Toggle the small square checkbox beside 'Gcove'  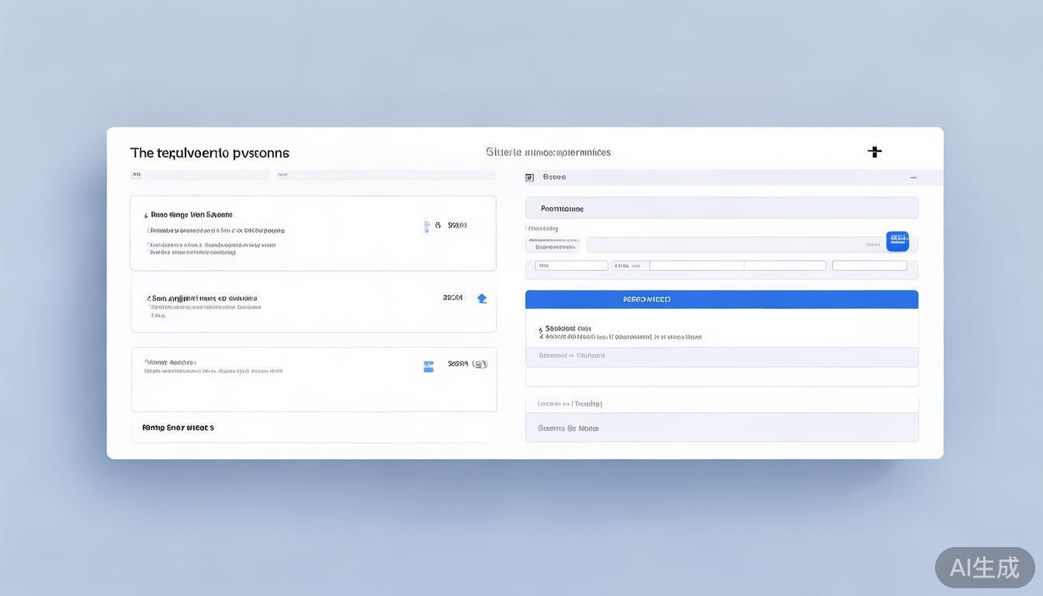point(530,178)
